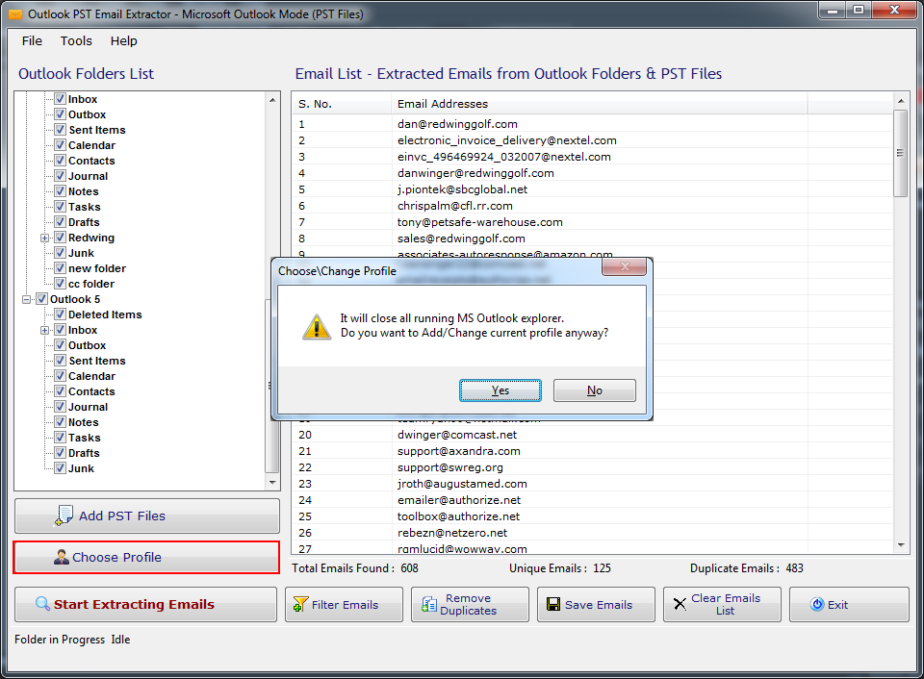Uncheck the first Drafts folder checkbox
Screen dimensions: 924x679
coord(60,222)
